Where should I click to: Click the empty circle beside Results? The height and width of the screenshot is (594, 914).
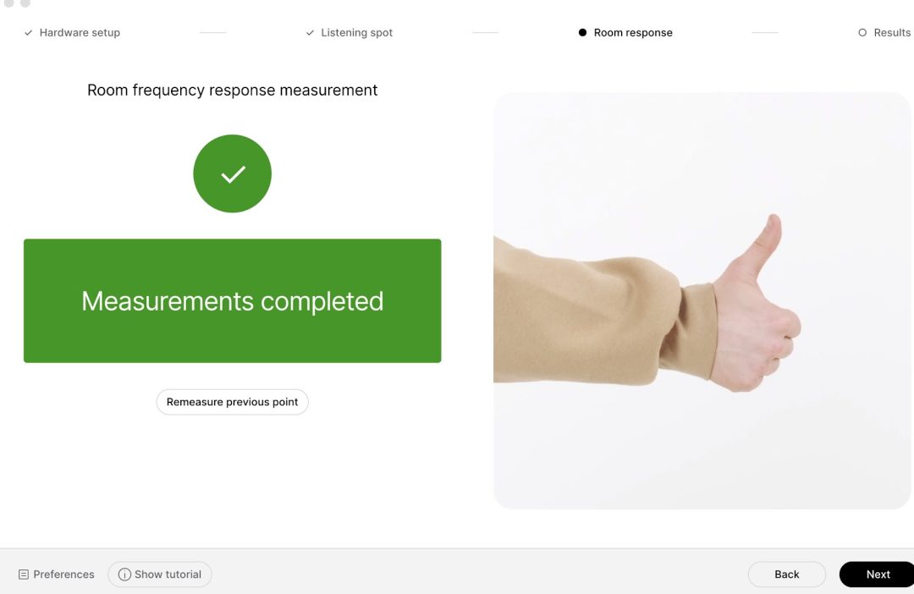click(x=862, y=33)
